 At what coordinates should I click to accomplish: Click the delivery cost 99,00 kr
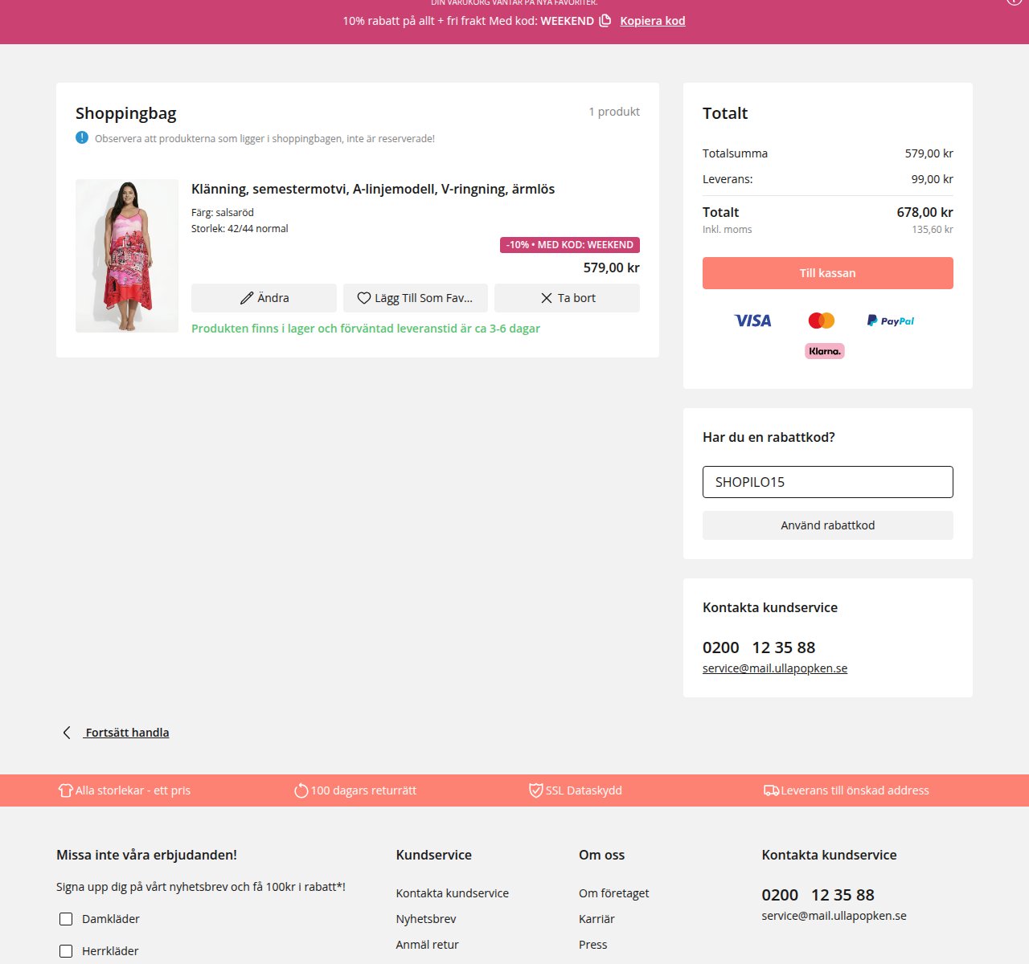point(933,179)
